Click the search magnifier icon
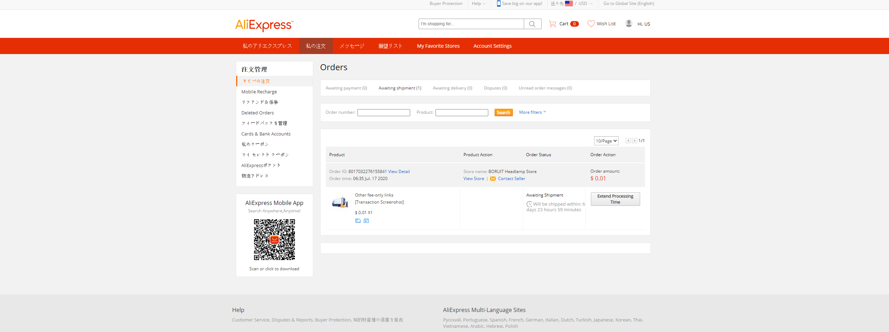 point(532,24)
